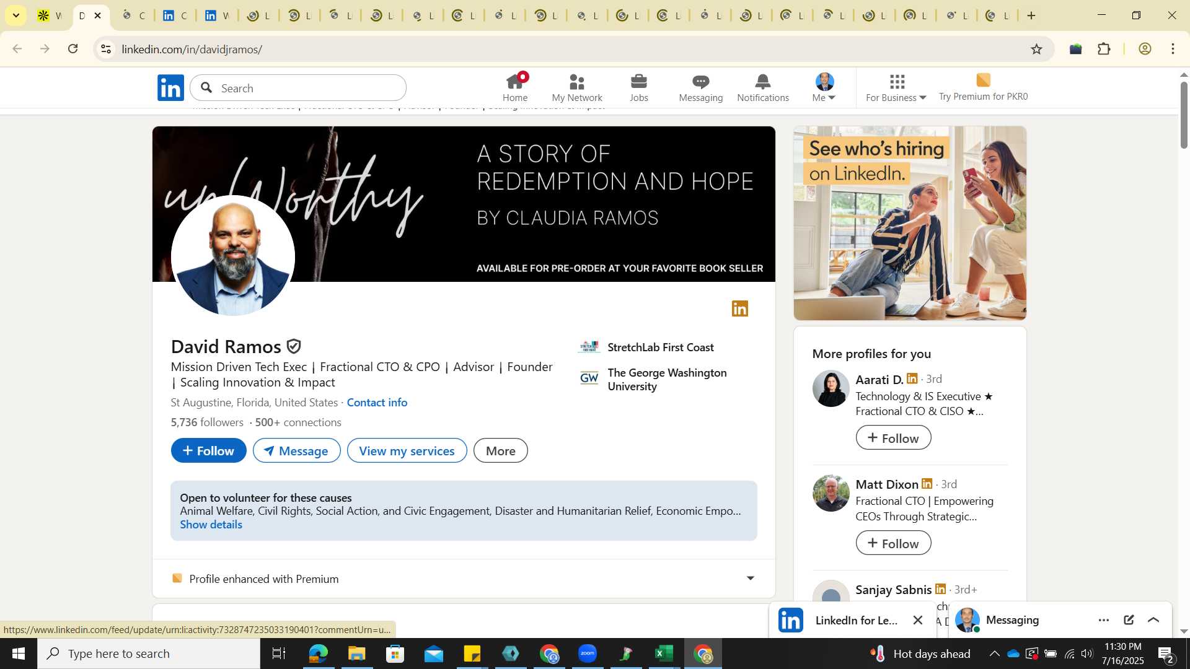Viewport: 1190px width, 669px height.
Task: Open Jobs briefcase icon
Action: [x=639, y=88]
